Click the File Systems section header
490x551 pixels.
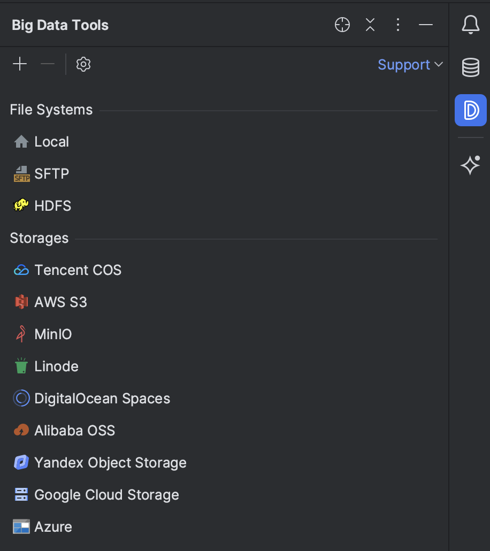pos(51,109)
